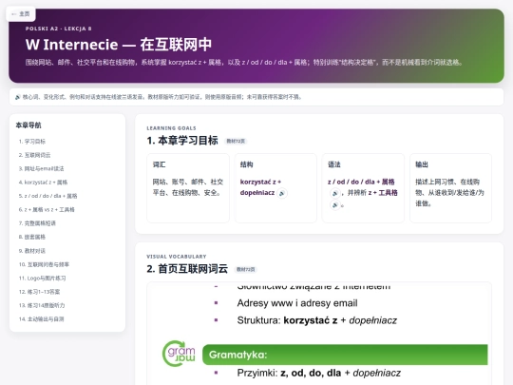Go to nav item 4. korzystać z + 属格
Image resolution: width=513 pixels, height=385 pixels.
43,183
